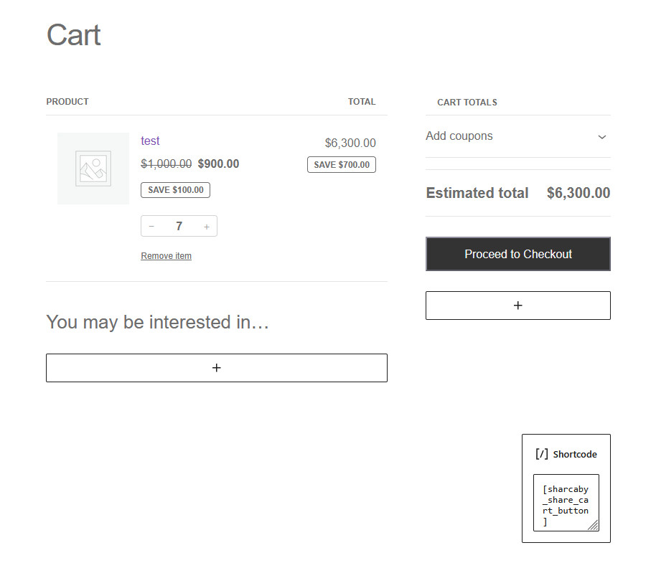Click the resize handle on the shortcode box
The width and height of the screenshot is (656, 563).
pyautogui.click(x=593, y=526)
